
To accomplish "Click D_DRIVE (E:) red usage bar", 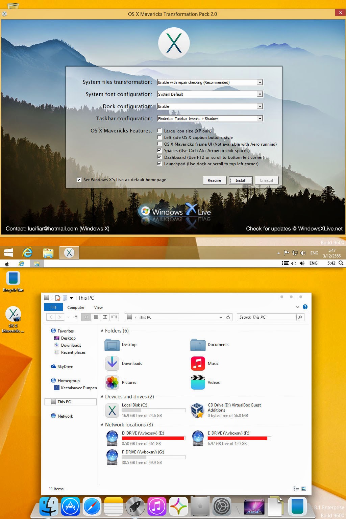I will 153,438.
